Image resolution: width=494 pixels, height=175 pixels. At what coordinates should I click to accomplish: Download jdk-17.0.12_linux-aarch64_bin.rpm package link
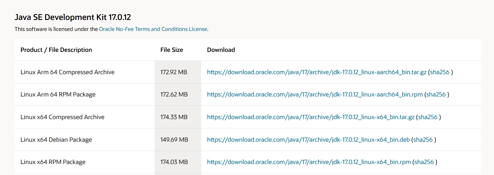coord(315,94)
